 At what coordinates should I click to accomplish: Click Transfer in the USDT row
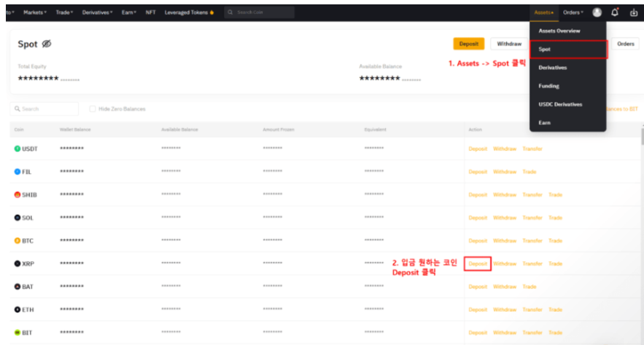(532, 148)
